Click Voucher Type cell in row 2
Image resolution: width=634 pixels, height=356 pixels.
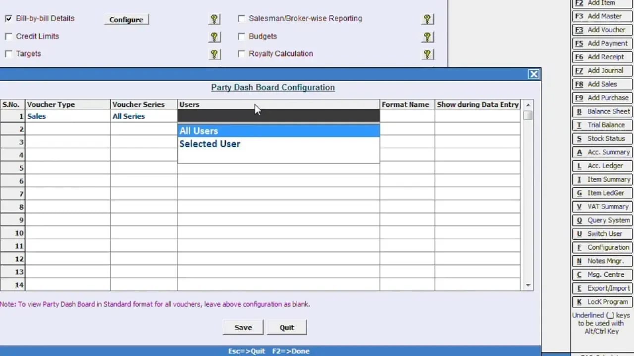tap(68, 129)
